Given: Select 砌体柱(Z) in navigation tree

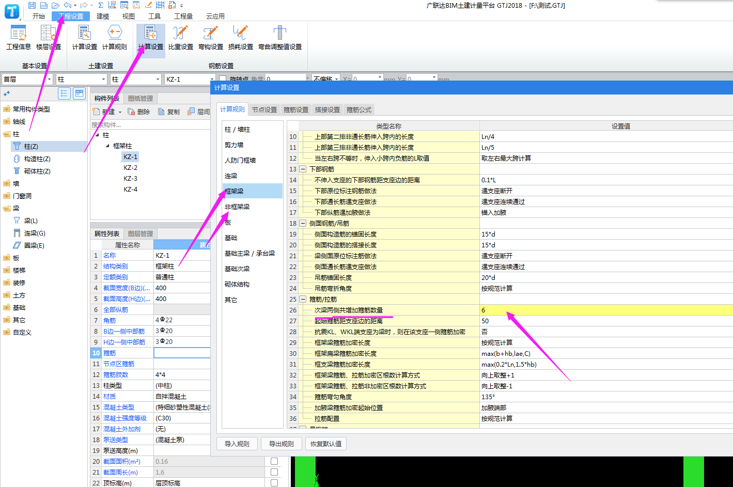Looking at the screenshot, I should click(x=37, y=171).
